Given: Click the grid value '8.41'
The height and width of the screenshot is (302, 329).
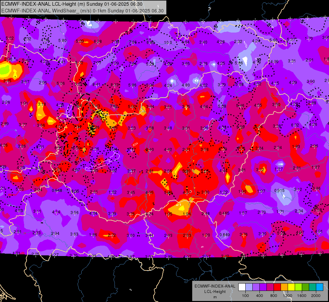Looking at the screenshot, I should point(96,85).
